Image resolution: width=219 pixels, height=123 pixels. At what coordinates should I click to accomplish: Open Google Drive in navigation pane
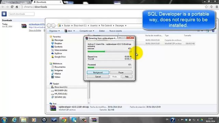pyautogui.click(x=60, y=57)
